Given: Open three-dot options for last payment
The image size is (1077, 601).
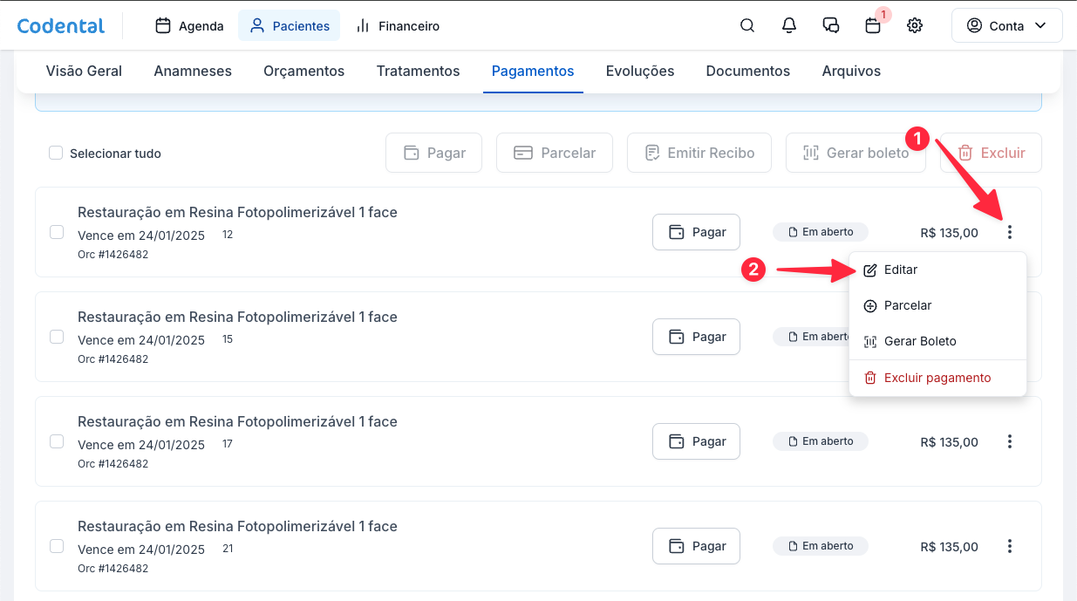Looking at the screenshot, I should 1010,546.
